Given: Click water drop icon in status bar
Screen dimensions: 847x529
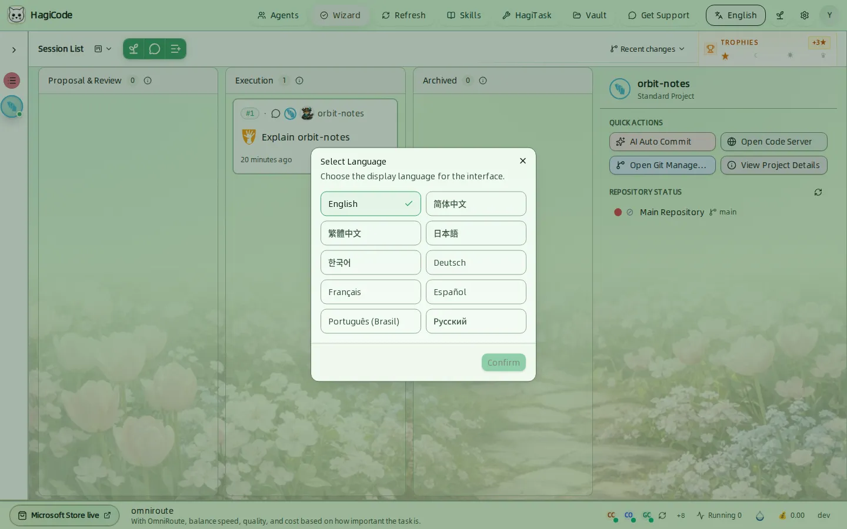Looking at the screenshot, I should 760,515.
